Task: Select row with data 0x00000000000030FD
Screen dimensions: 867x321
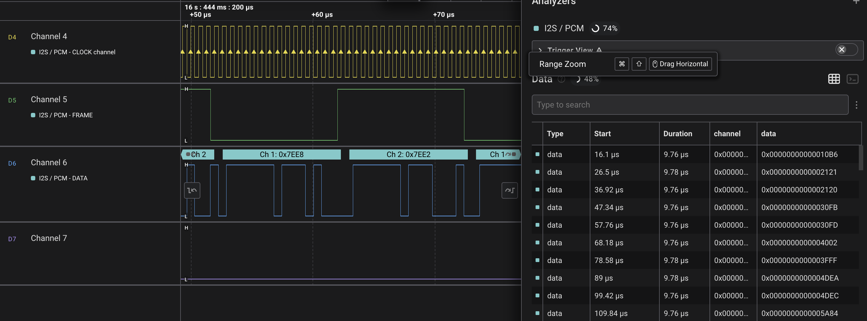Action: coord(695,225)
